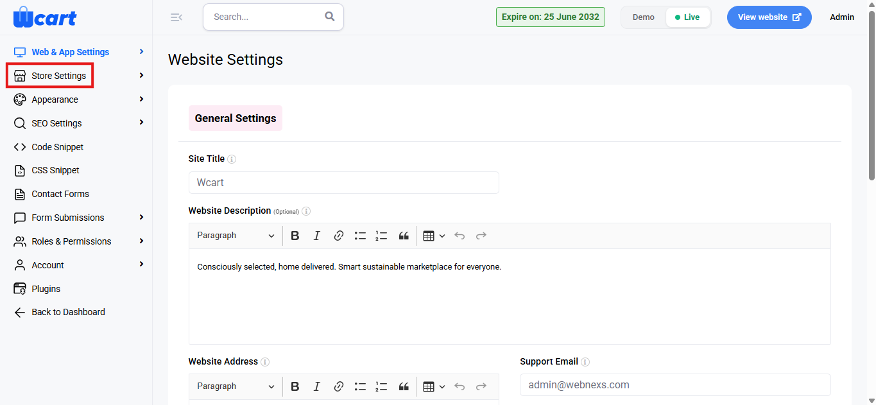Click the Site Title info icon
876x405 pixels.
[232, 159]
